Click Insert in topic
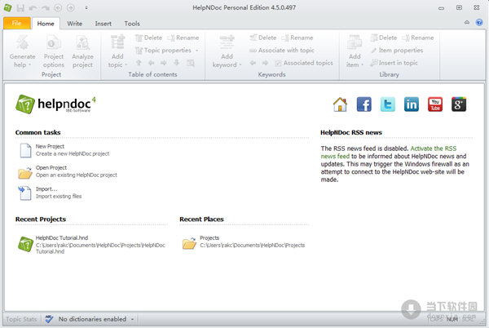Viewport: 489px width, 328px height. click(394, 63)
